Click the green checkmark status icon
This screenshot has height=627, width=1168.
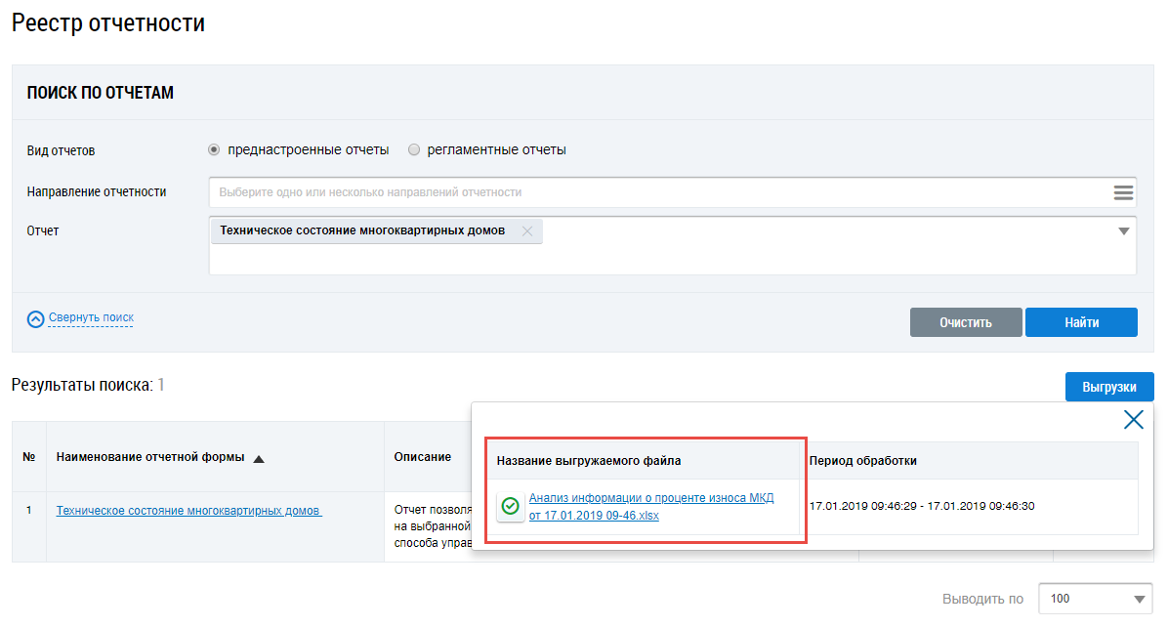pos(510,506)
